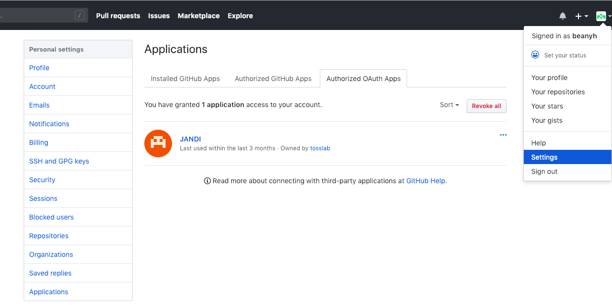This screenshot has height=308, width=612.
Task: Open Marketplace from the top navigation
Action: (x=199, y=16)
